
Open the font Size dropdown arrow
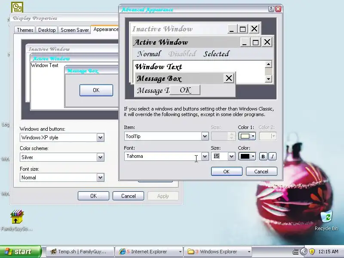(x=231, y=157)
